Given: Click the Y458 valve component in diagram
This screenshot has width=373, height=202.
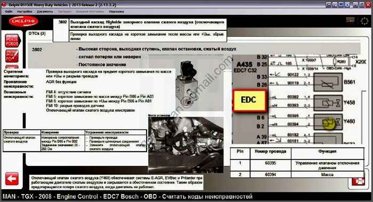Looking at the screenshot, I should click(328, 103).
